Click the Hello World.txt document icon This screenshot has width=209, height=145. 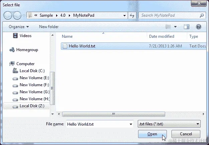[x=65, y=46]
